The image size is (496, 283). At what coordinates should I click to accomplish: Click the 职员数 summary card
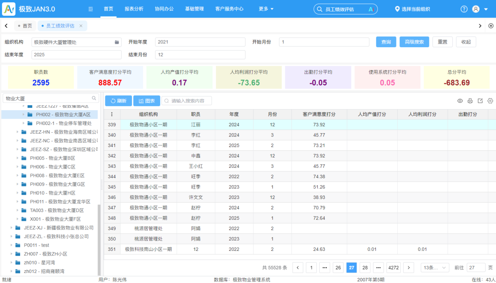tap(41, 77)
